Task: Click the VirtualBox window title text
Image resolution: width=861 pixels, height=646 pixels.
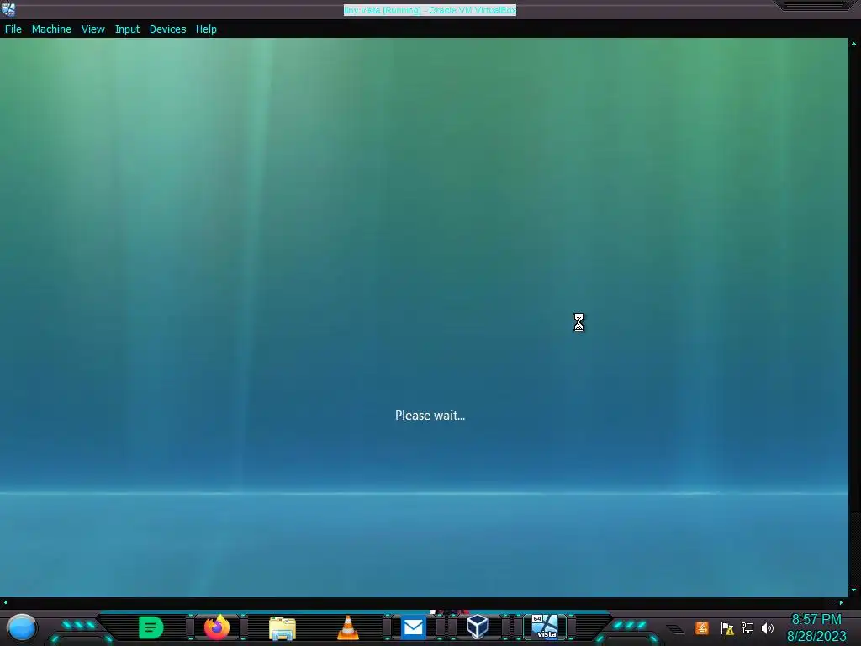Action: point(430,10)
